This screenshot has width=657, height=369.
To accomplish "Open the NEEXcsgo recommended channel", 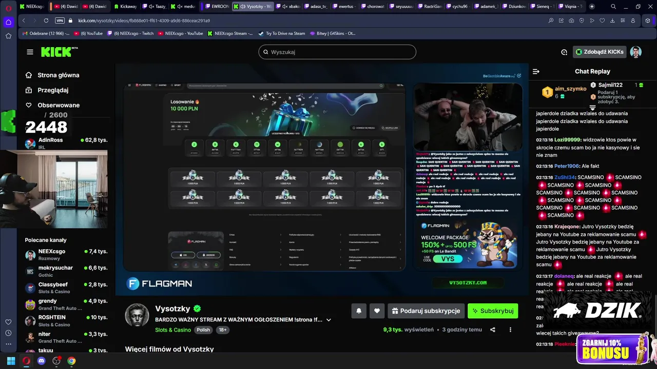I will (66, 255).
